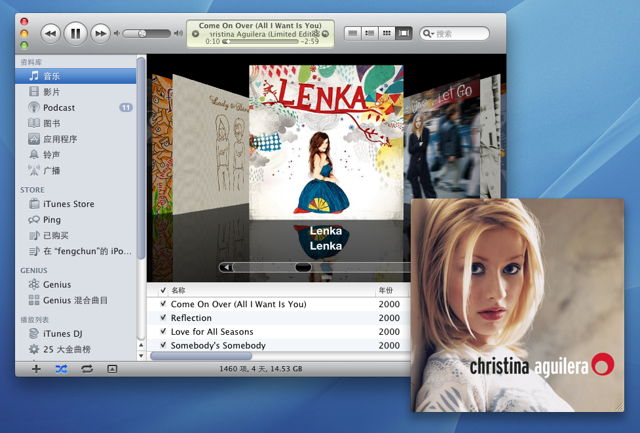
Task: Open the Genius playlist
Action: [x=57, y=284]
